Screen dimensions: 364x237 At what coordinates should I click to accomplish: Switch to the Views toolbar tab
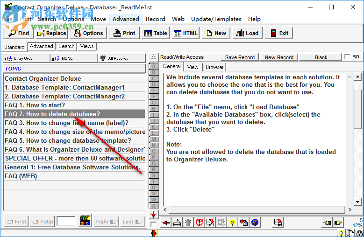point(87,46)
